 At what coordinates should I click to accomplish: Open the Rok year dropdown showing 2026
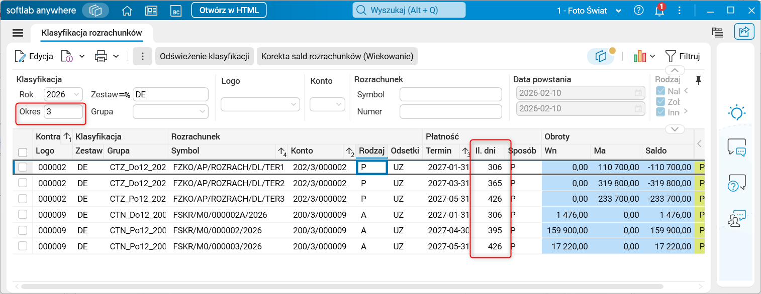point(63,94)
